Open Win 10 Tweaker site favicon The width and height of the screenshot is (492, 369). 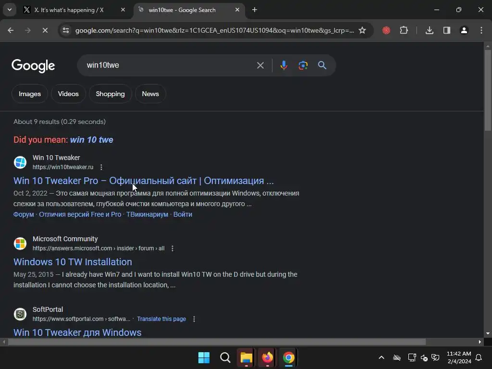pyautogui.click(x=20, y=162)
